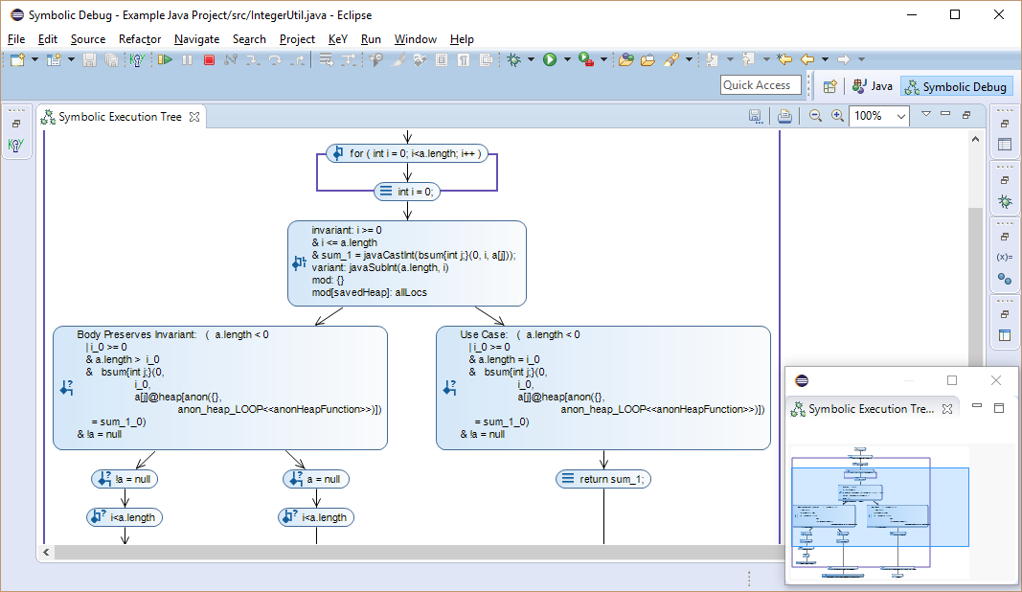Toggle Mark Occurrences highlighter icon

[398, 60]
